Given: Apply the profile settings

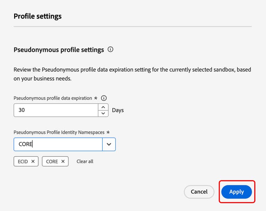Looking at the screenshot, I should [237, 192].
